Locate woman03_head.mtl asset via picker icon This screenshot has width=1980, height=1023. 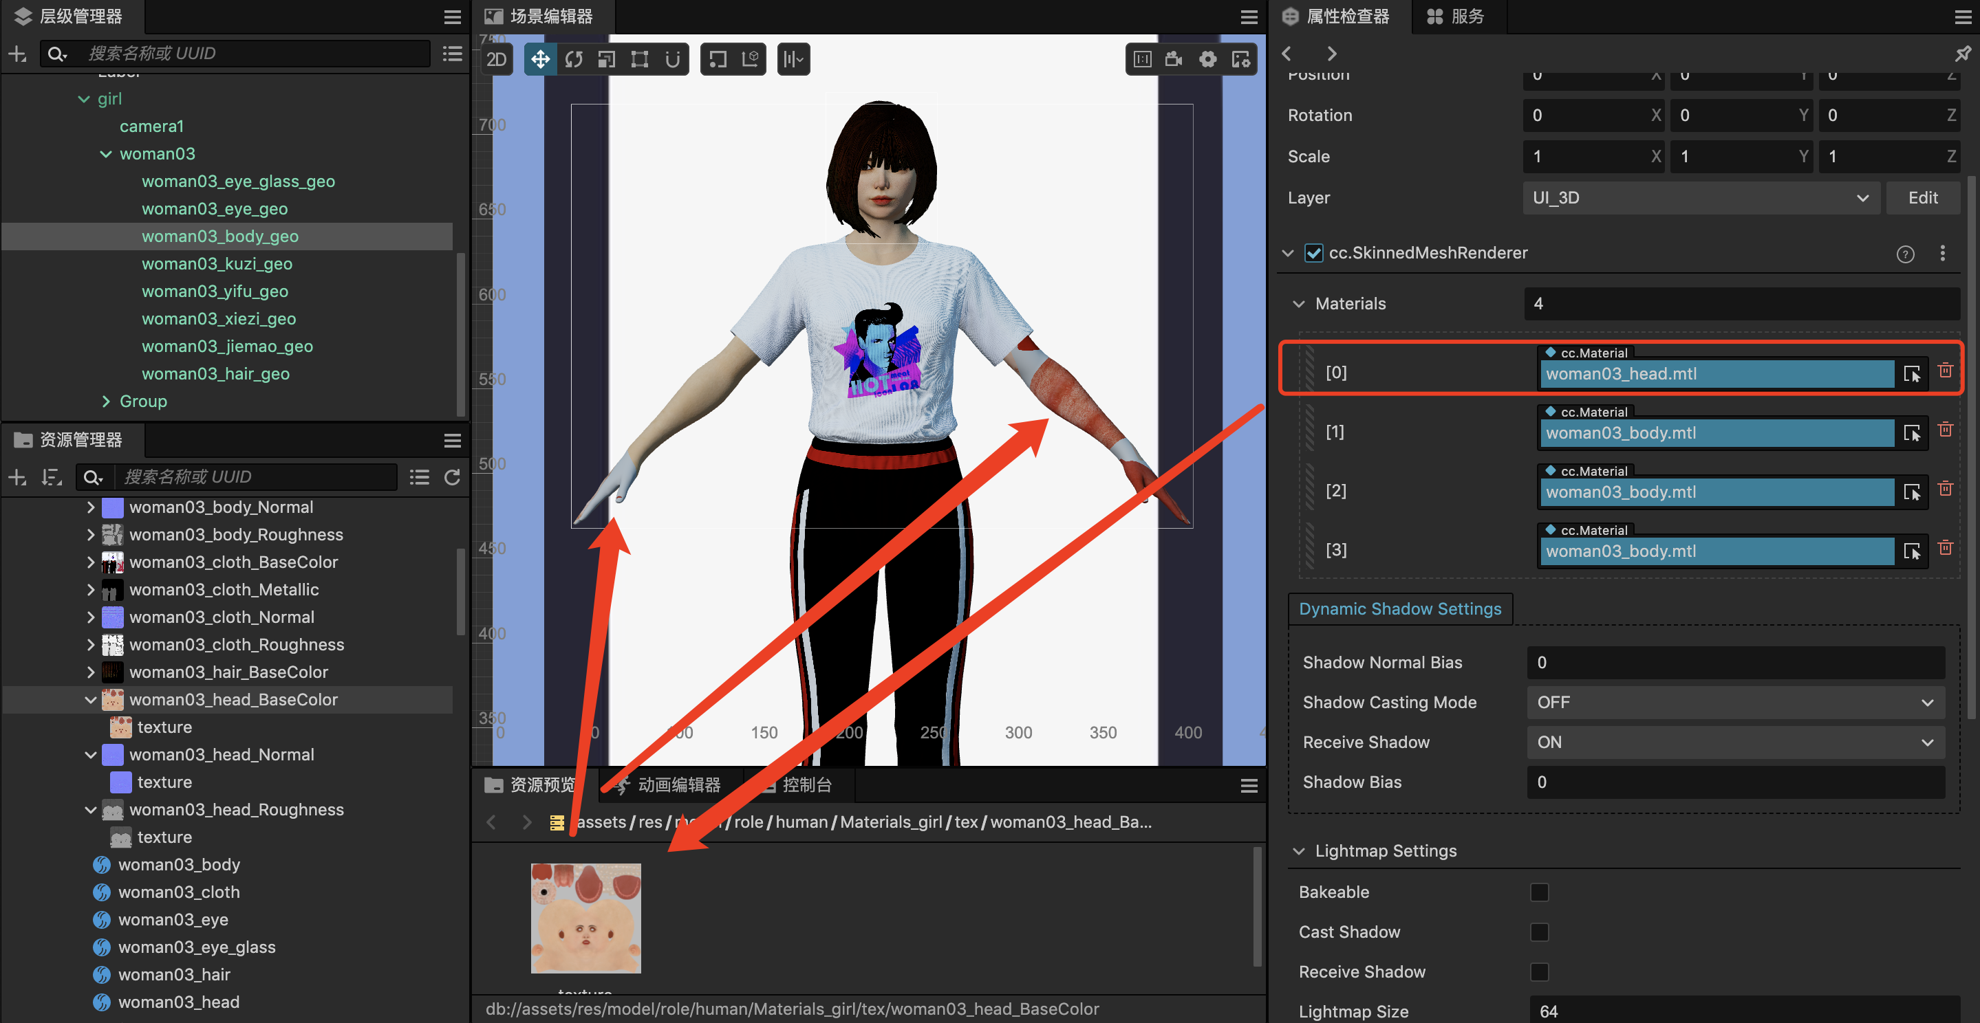coord(1912,374)
